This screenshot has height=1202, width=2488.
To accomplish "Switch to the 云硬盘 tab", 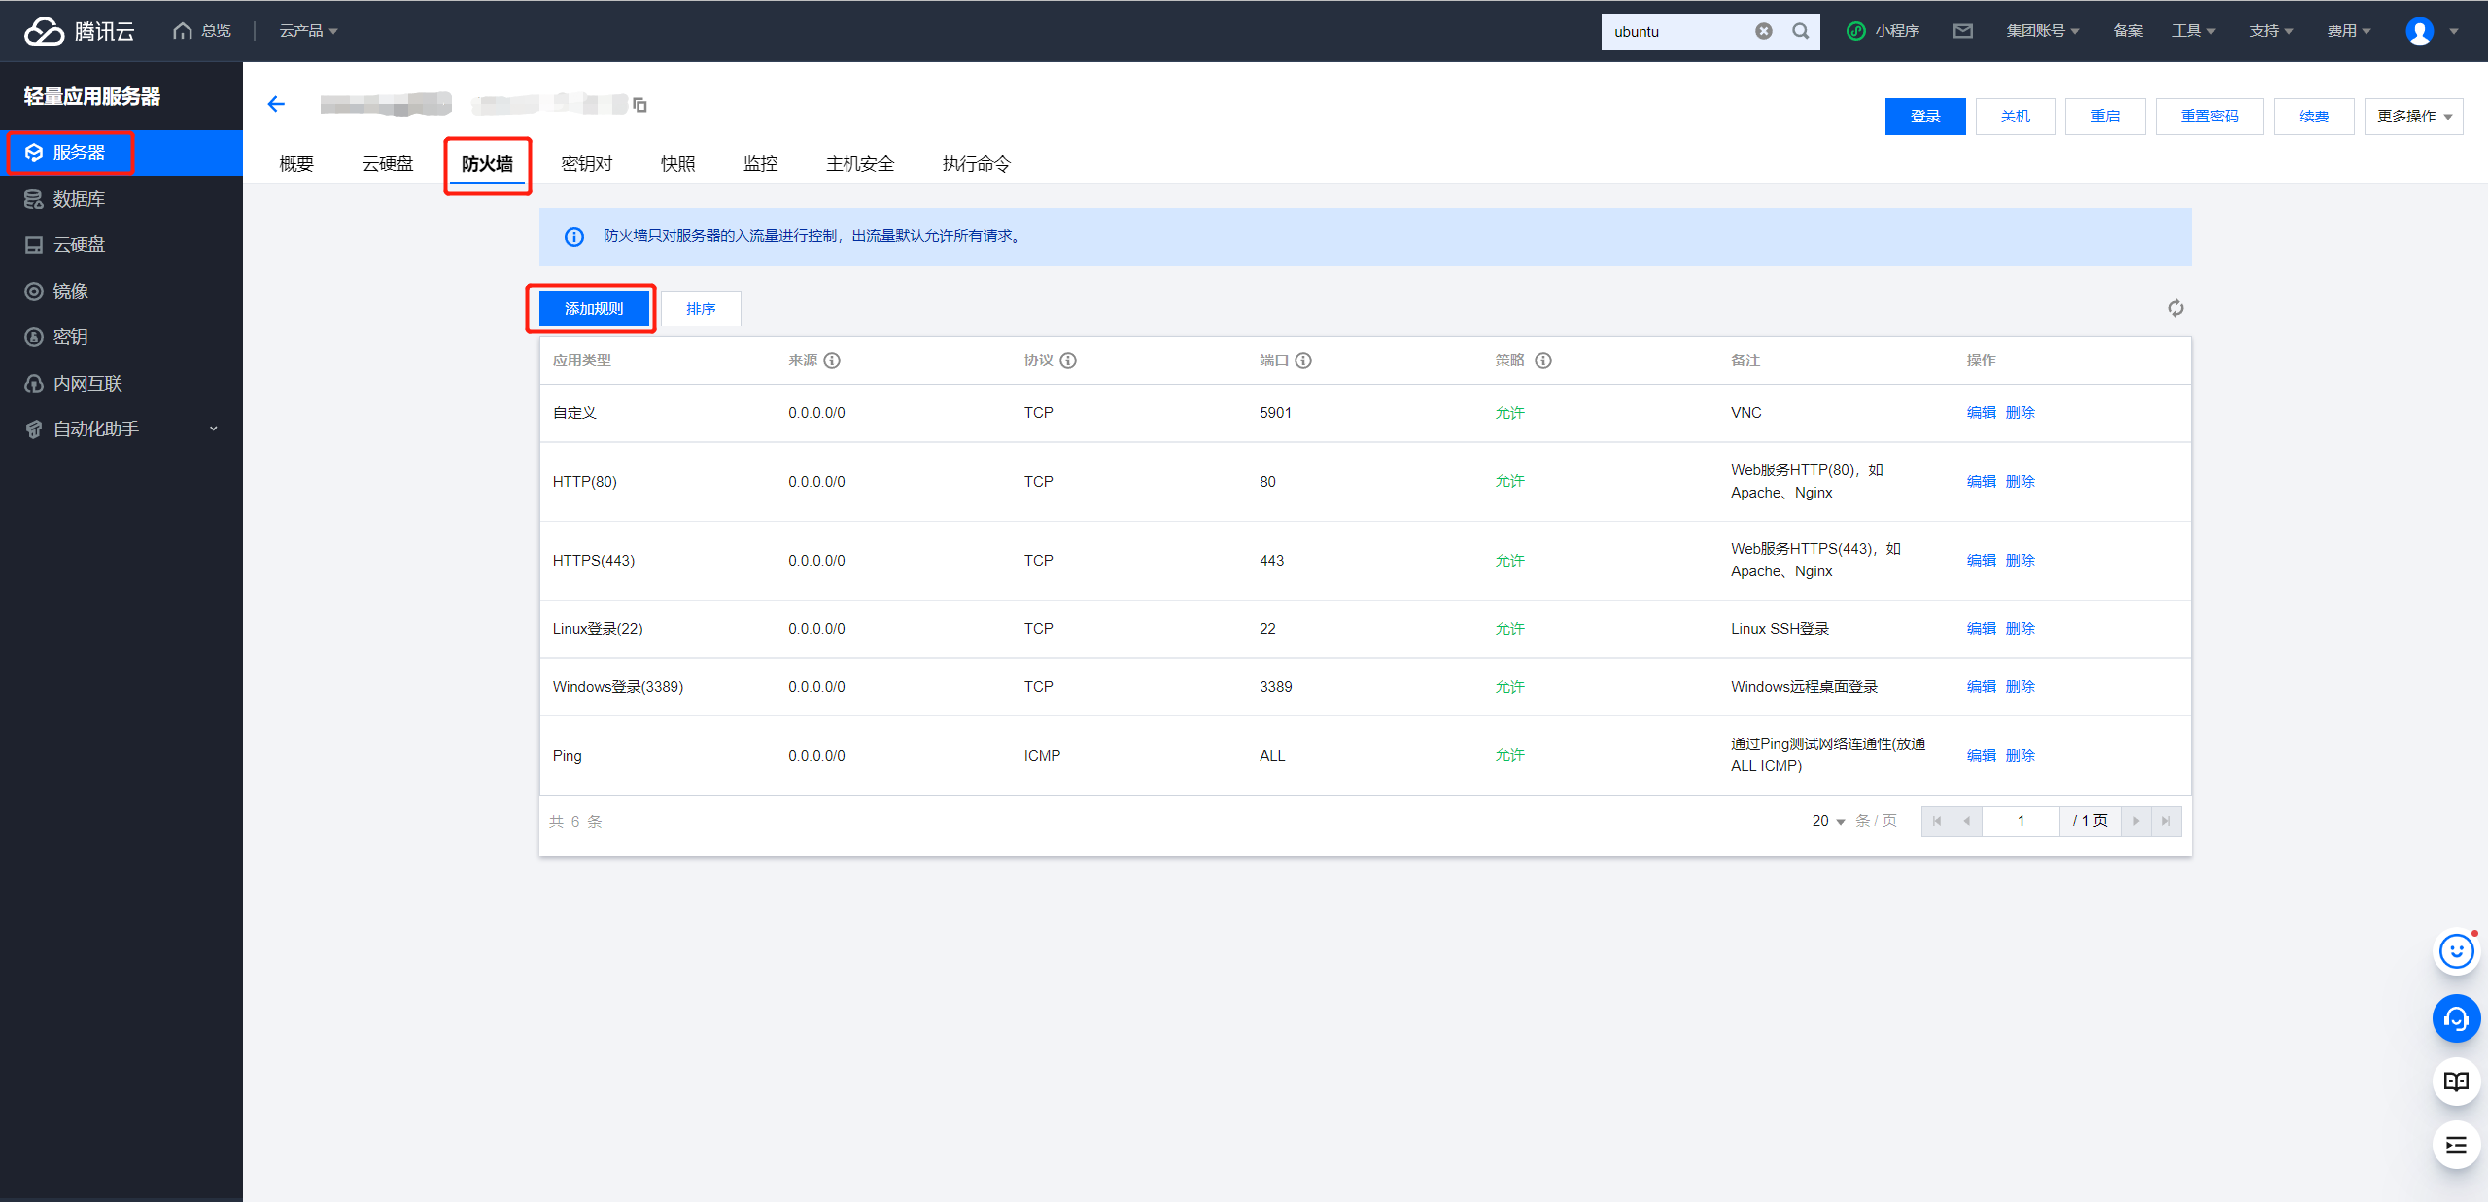I will tap(388, 164).
